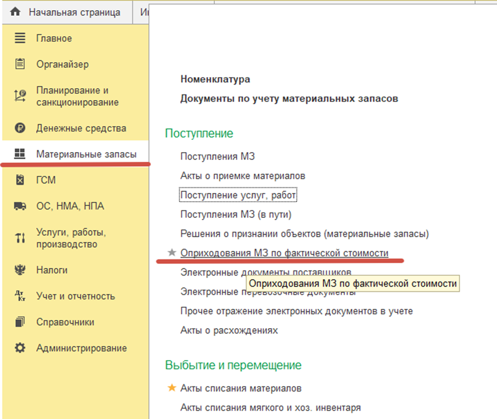497x419 pixels.
Task: Open Поступление услуг, работ
Action: 238,195
